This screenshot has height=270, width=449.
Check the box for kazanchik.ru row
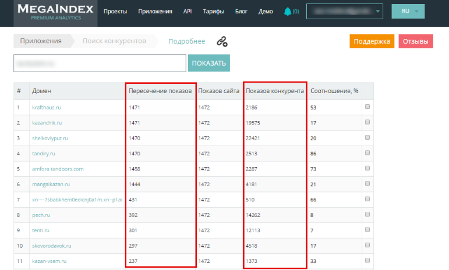(367, 122)
